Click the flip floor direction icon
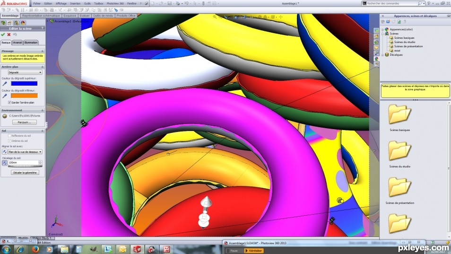This screenshot has height=254, width=451. (5, 151)
